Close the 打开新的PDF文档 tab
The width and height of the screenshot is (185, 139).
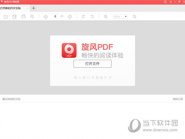[27, 8]
